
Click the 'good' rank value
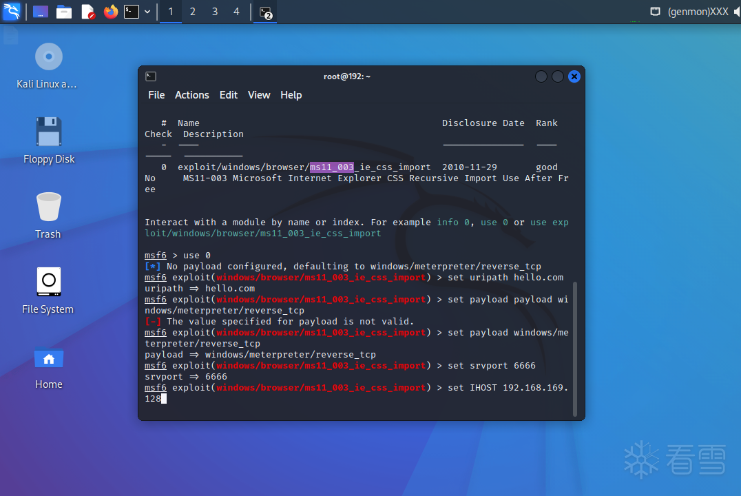(x=546, y=167)
